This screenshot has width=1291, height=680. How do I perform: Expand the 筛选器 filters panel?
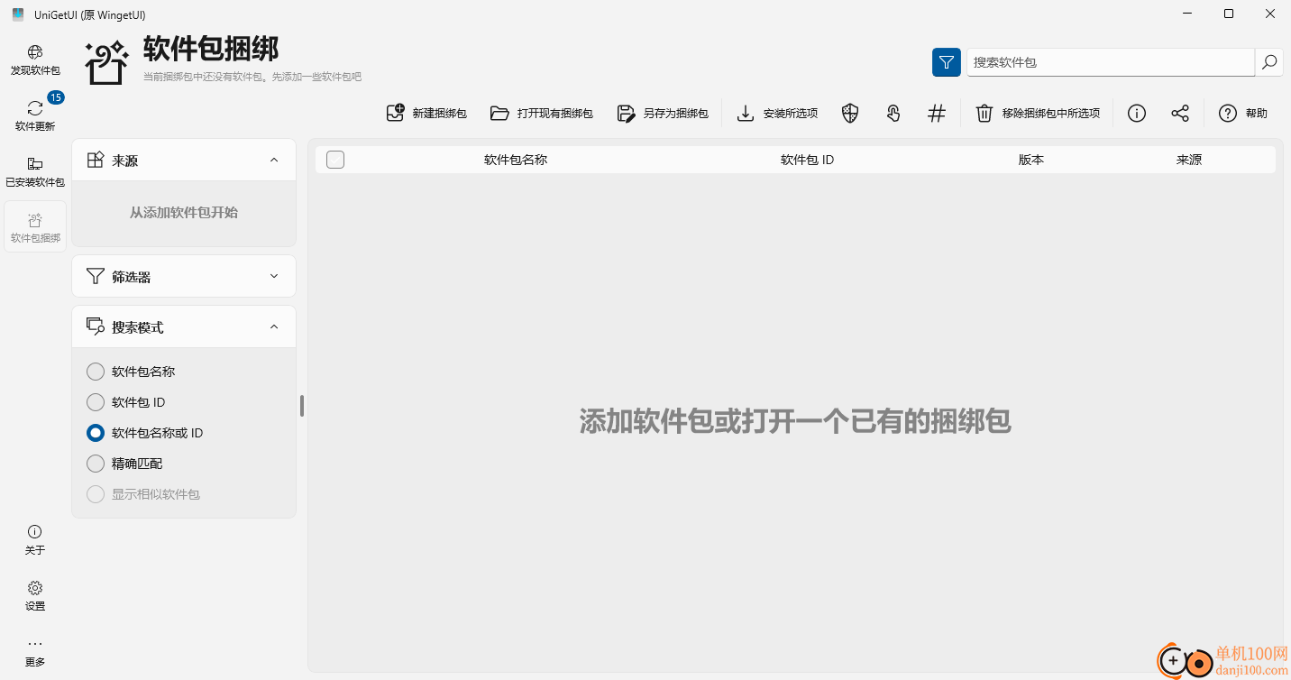tap(274, 276)
